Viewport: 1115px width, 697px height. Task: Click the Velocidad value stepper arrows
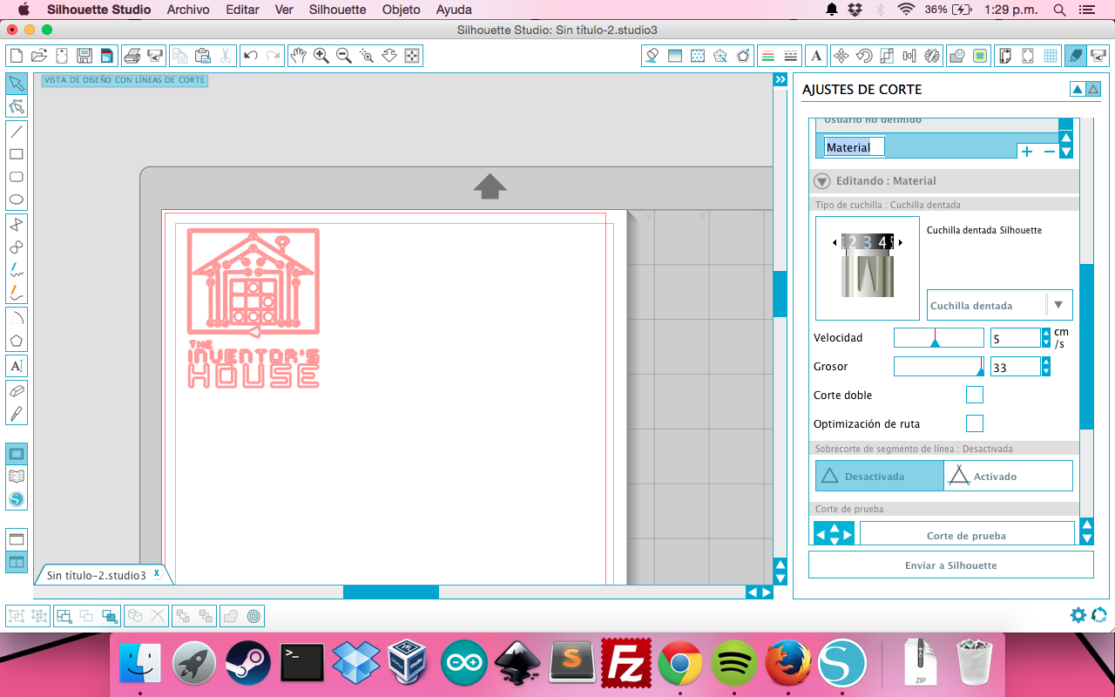[1045, 337]
